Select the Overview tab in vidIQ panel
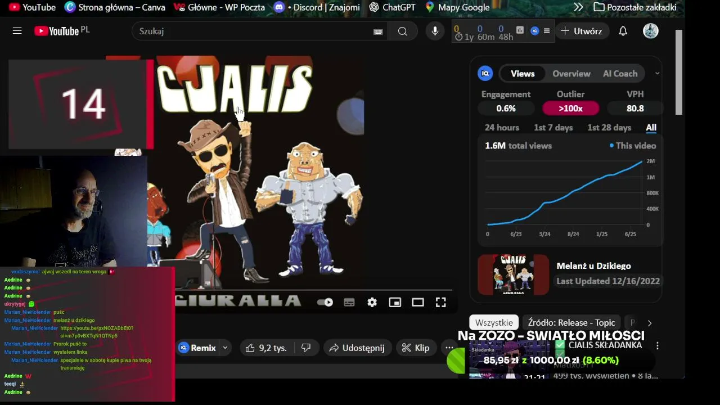Viewport: 720px width, 405px height. click(x=571, y=74)
